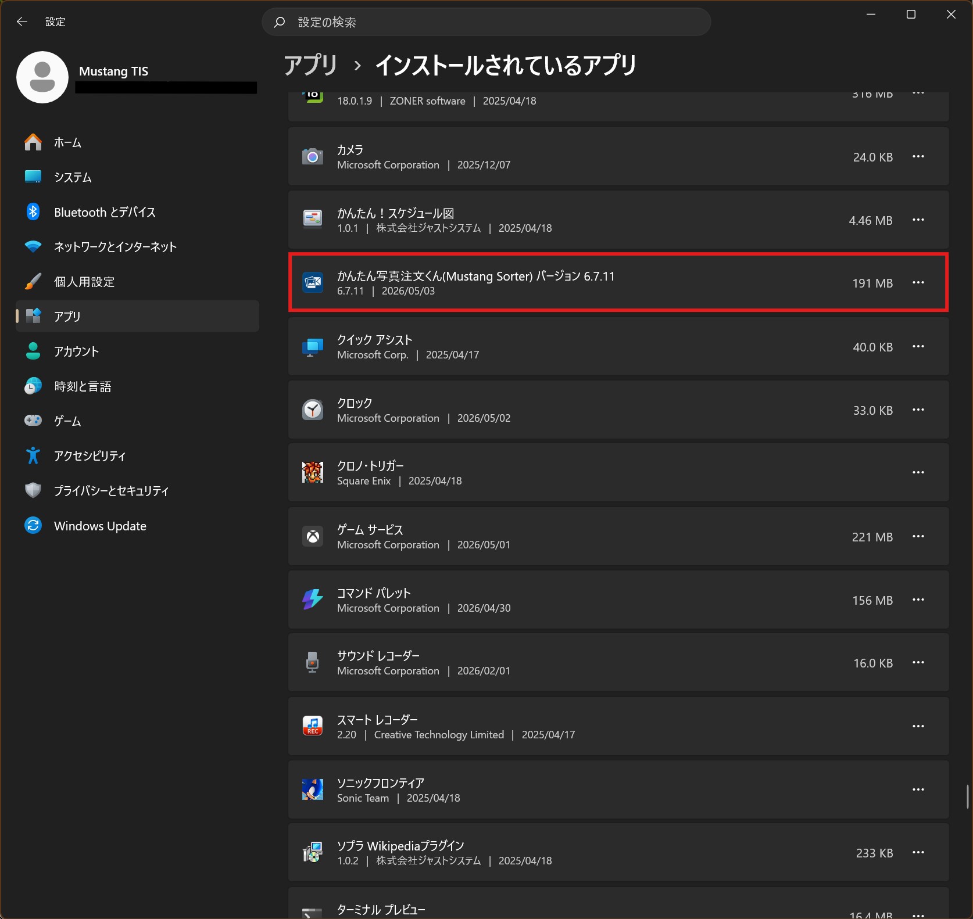Select アプリ in the sidebar
Image resolution: width=973 pixels, height=919 pixels.
(137, 316)
